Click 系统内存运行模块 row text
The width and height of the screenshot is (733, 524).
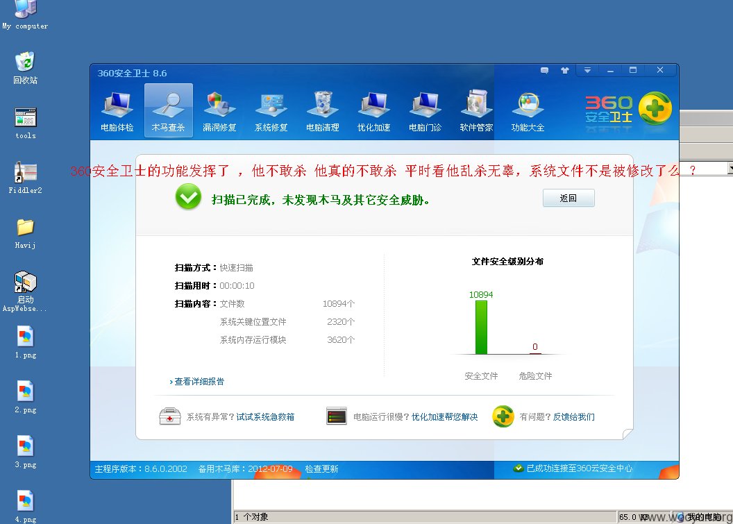coord(253,340)
